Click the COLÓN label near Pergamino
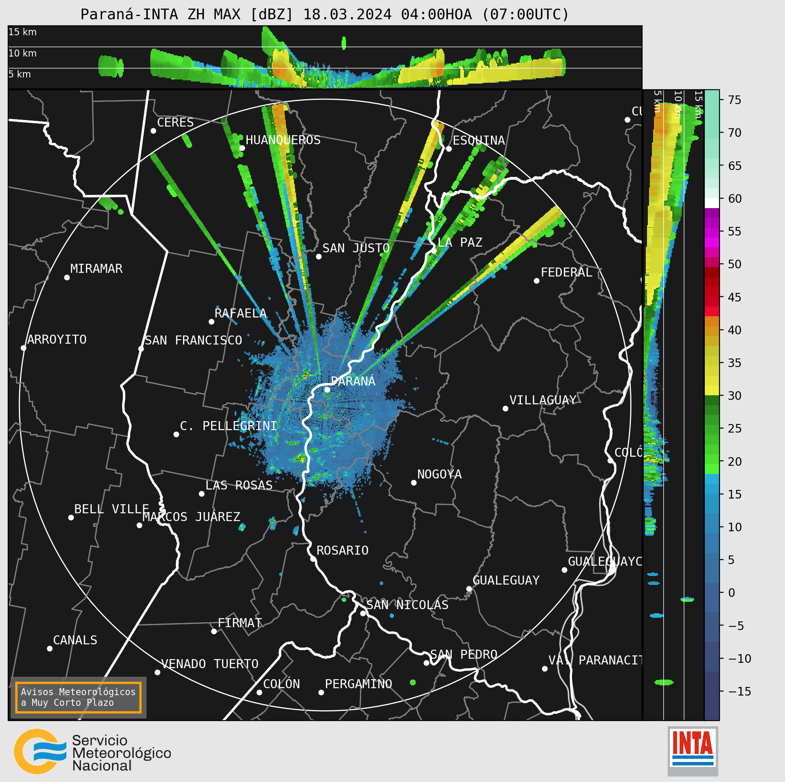The image size is (785, 782). tap(281, 684)
